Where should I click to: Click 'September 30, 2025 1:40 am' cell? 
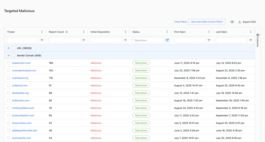tap(232, 100)
